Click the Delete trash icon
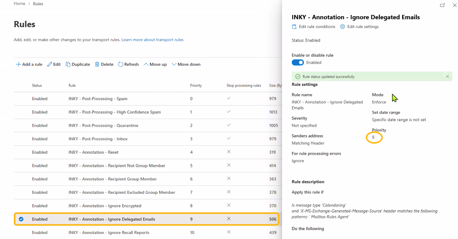 coord(97,64)
